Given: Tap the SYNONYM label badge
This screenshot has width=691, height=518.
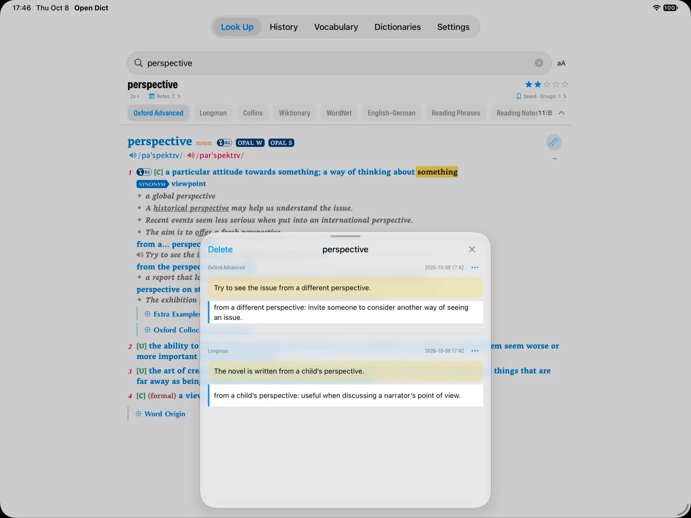Looking at the screenshot, I should [x=152, y=184].
